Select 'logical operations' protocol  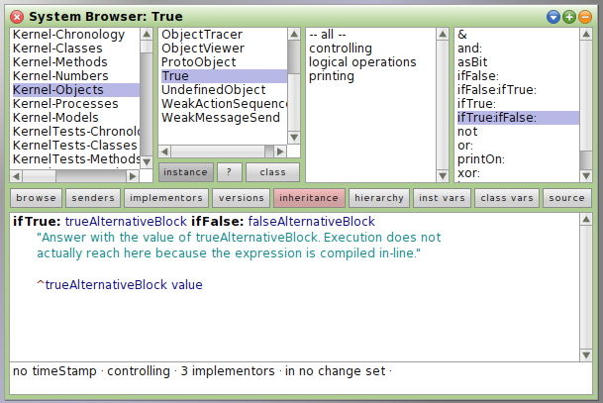[x=362, y=62]
